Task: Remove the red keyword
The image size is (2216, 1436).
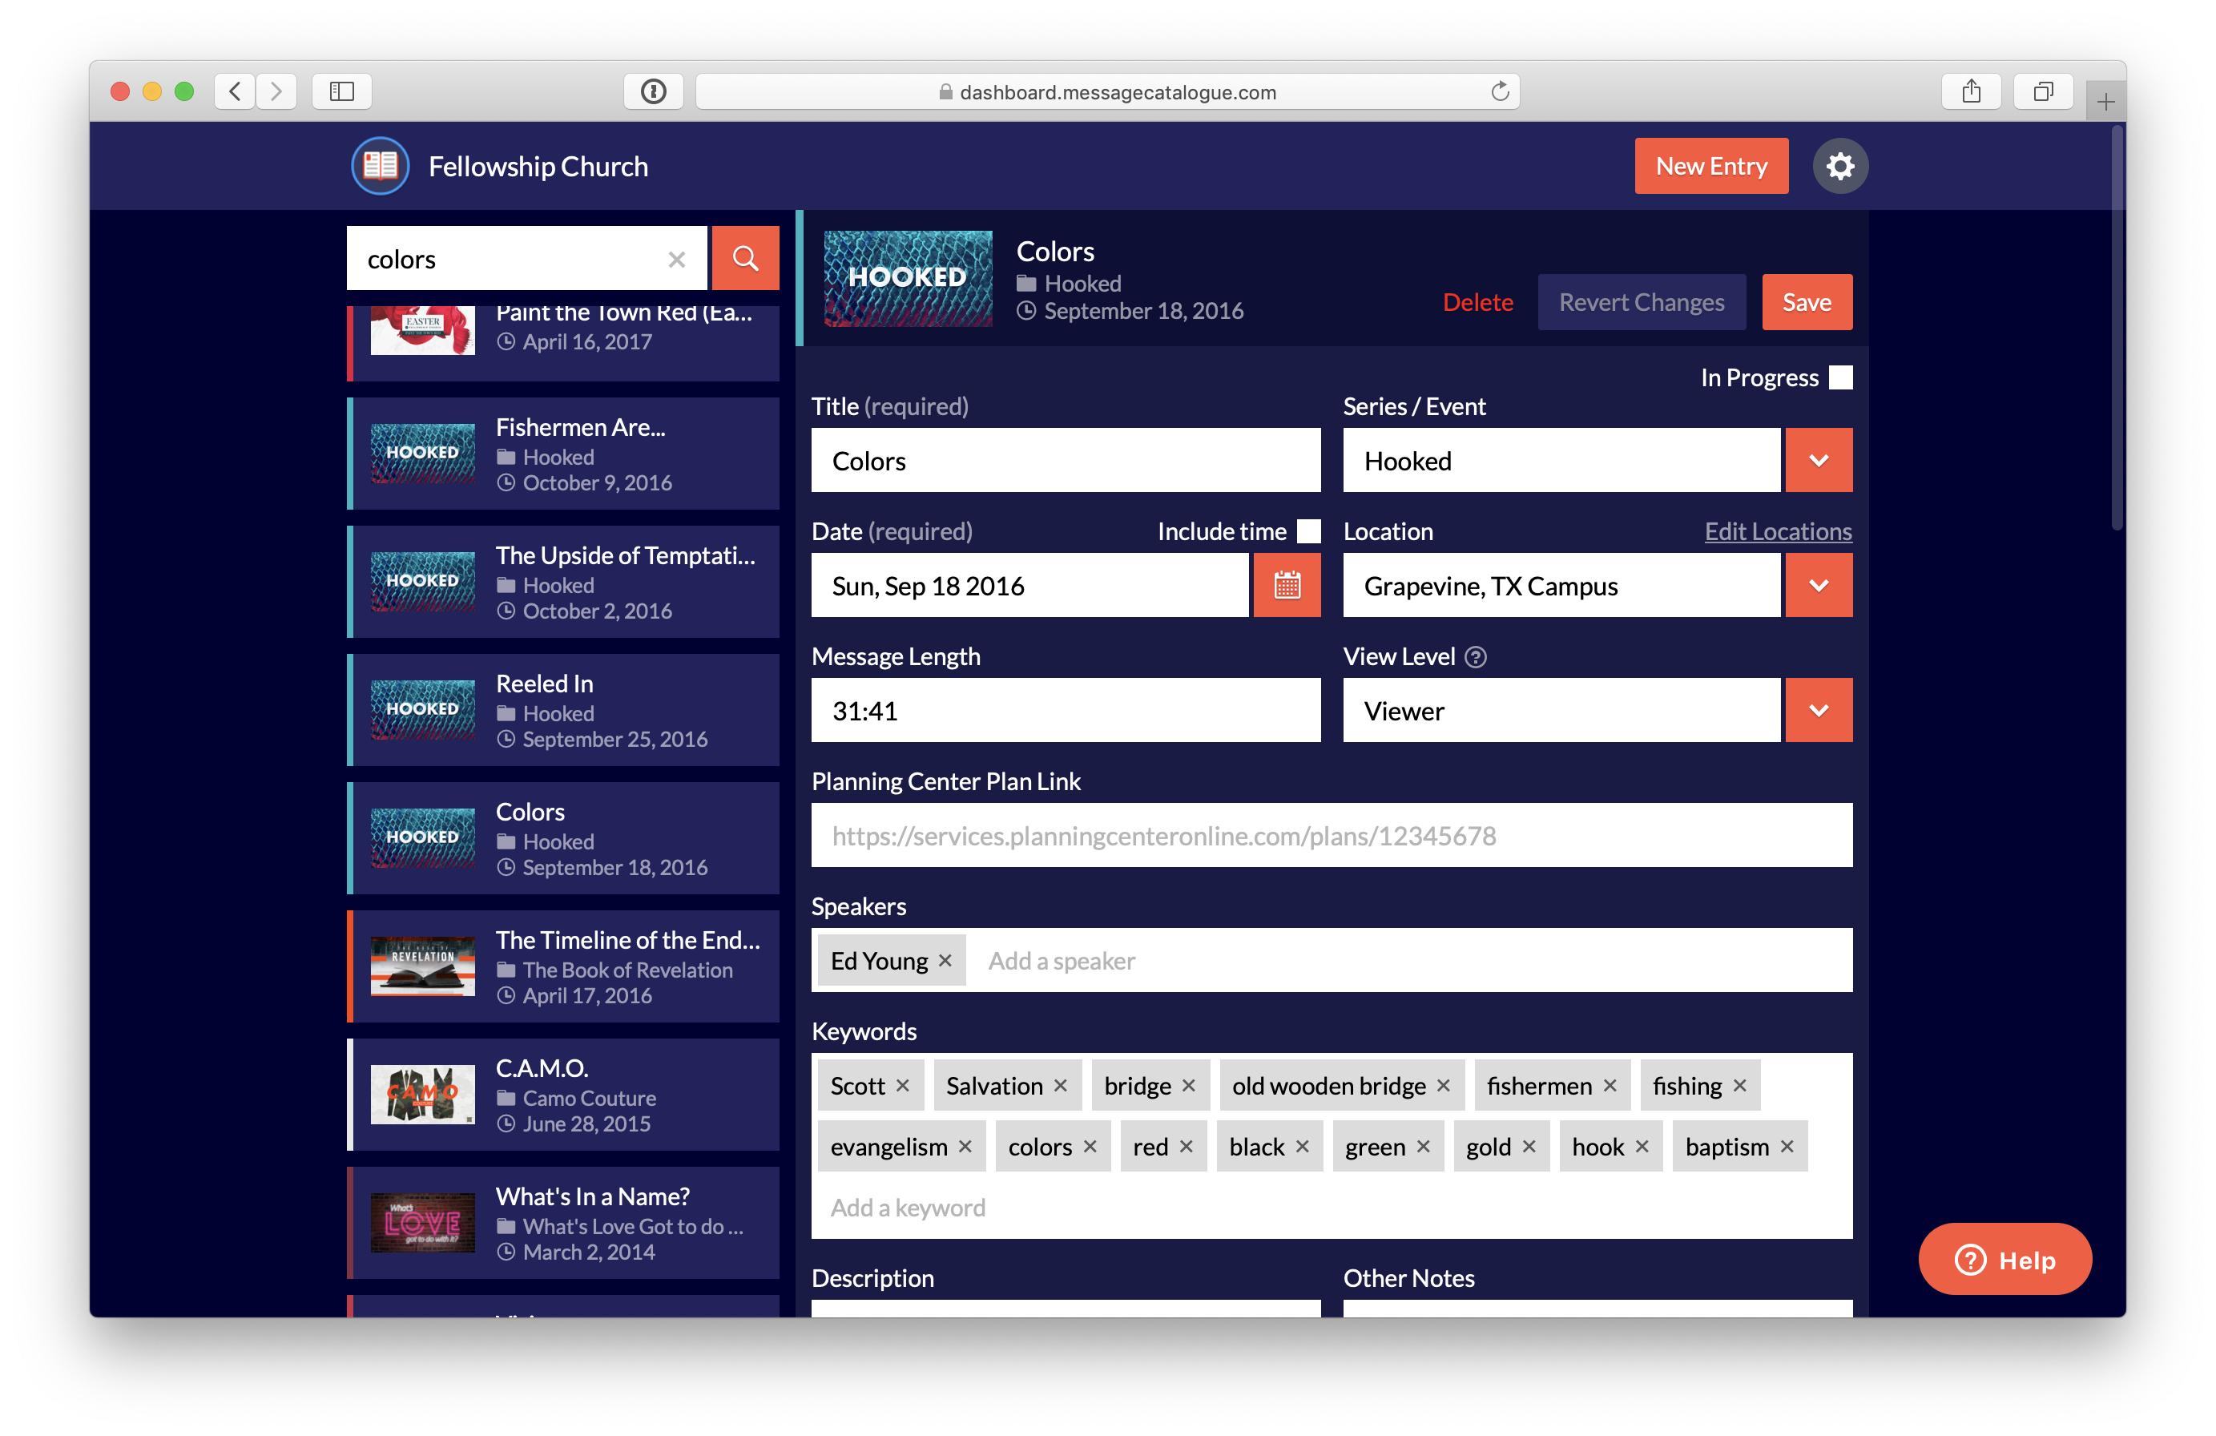Action: coord(1187,1147)
